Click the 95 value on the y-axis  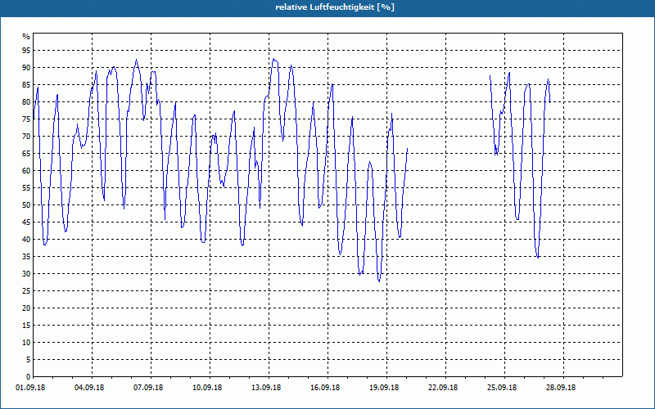point(26,51)
